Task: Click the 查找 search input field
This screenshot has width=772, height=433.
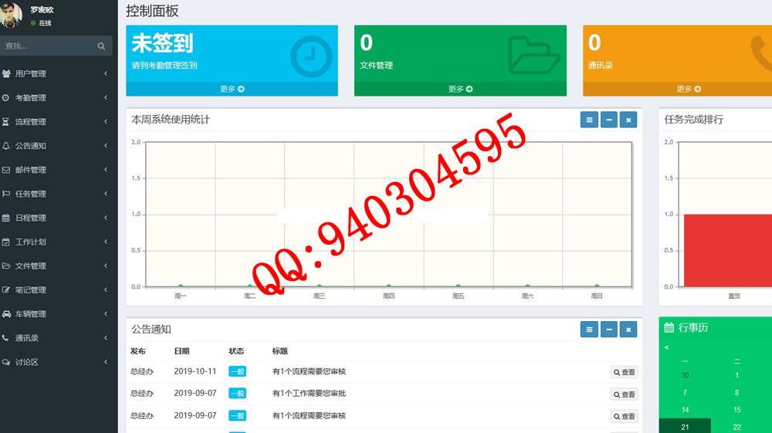Action: [48, 46]
